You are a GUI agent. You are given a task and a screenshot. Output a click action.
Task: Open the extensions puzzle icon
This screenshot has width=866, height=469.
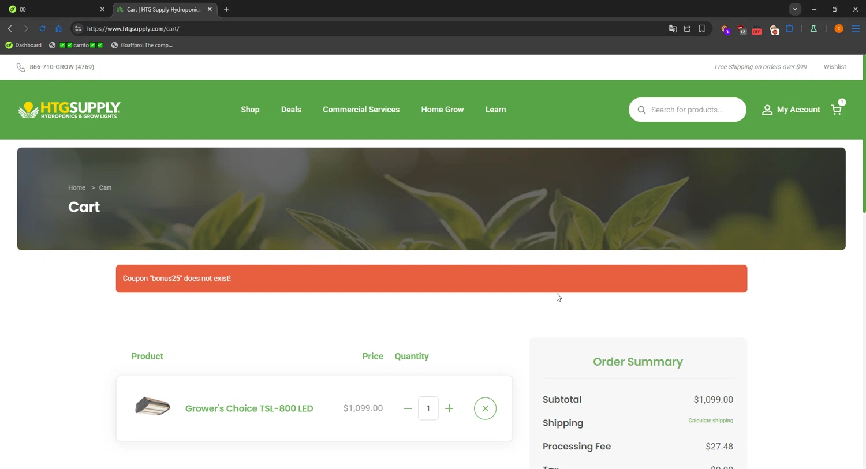(x=790, y=28)
